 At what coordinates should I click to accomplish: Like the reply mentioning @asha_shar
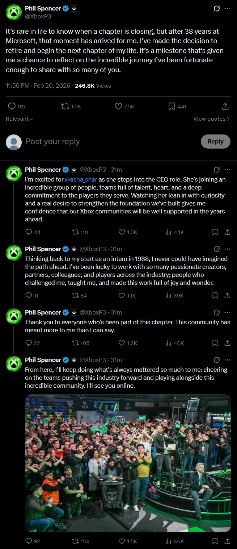(122, 232)
